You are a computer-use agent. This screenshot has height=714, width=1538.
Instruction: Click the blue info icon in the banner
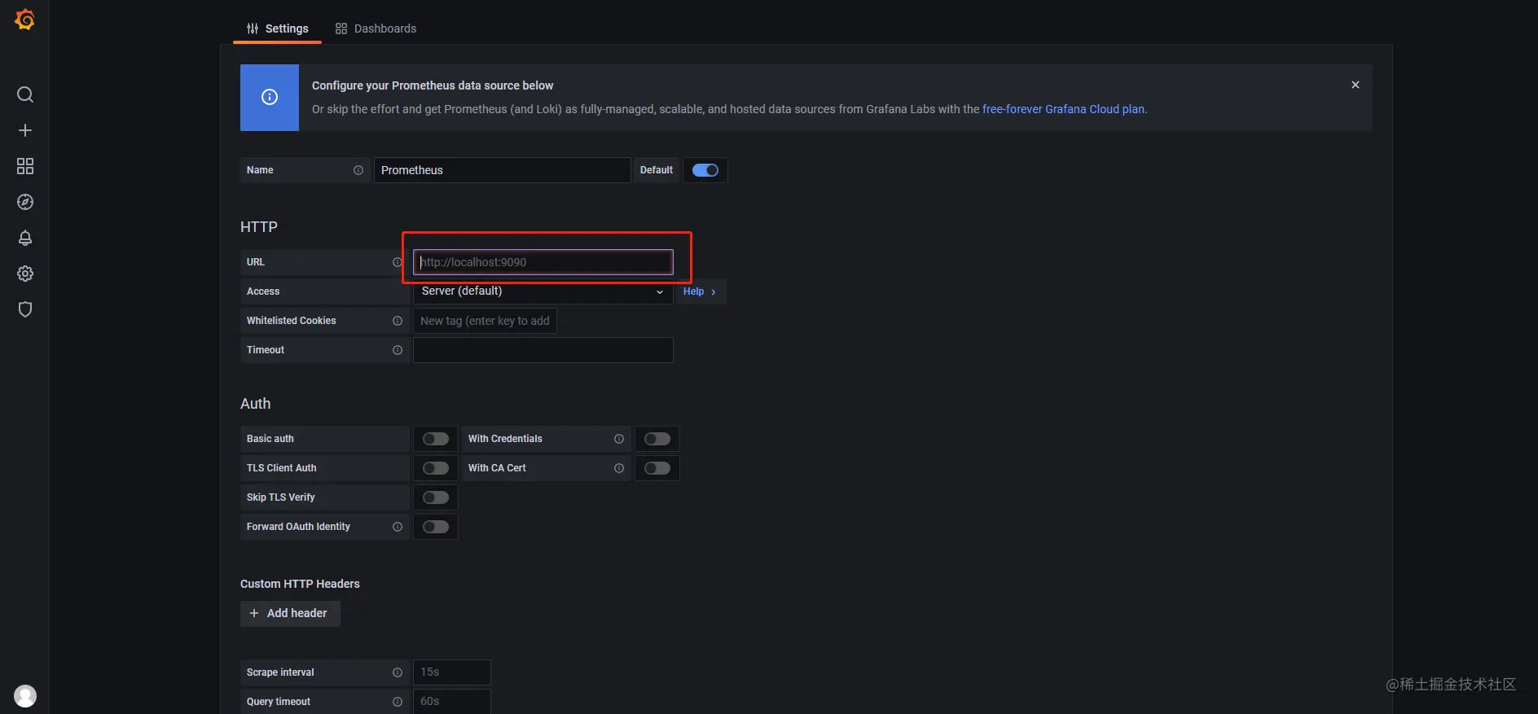(x=270, y=98)
